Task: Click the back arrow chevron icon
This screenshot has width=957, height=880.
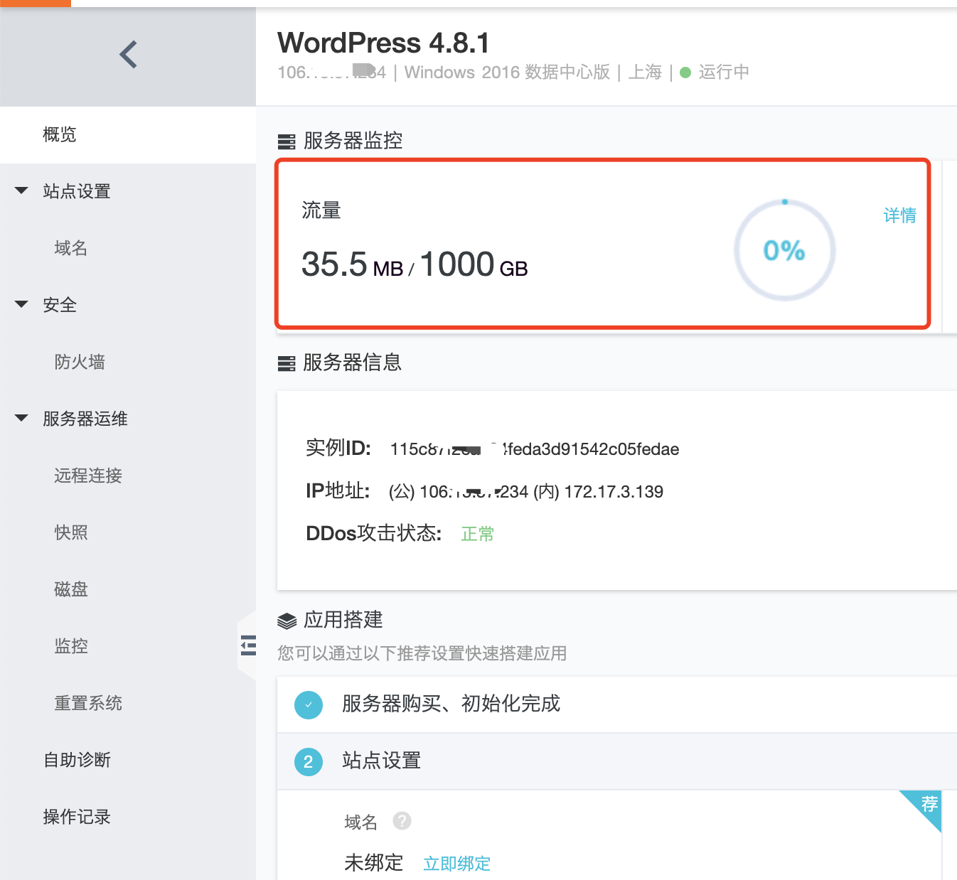Action: 128,54
